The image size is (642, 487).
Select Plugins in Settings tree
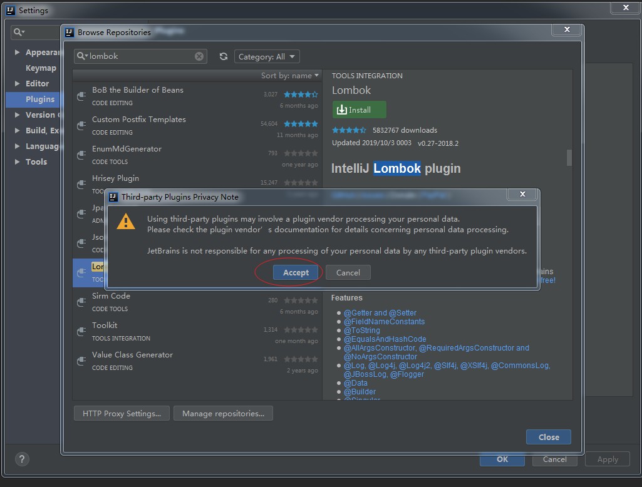tap(34, 100)
